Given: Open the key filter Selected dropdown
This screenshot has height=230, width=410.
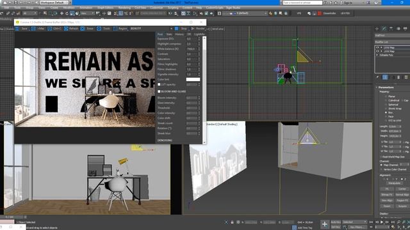Looking at the screenshot, I should pos(355,222).
